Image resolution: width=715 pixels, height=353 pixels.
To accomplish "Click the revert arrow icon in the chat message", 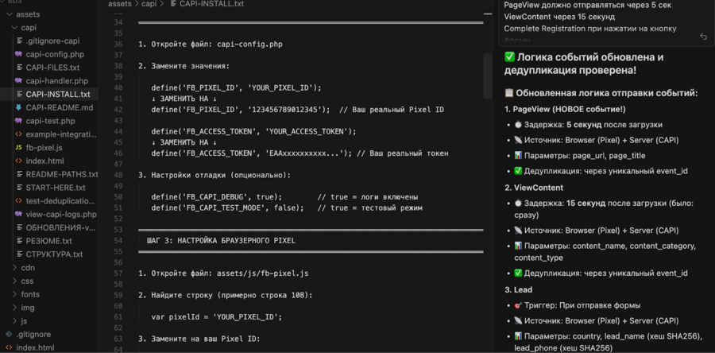I will pyautogui.click(x=703, y=37).
